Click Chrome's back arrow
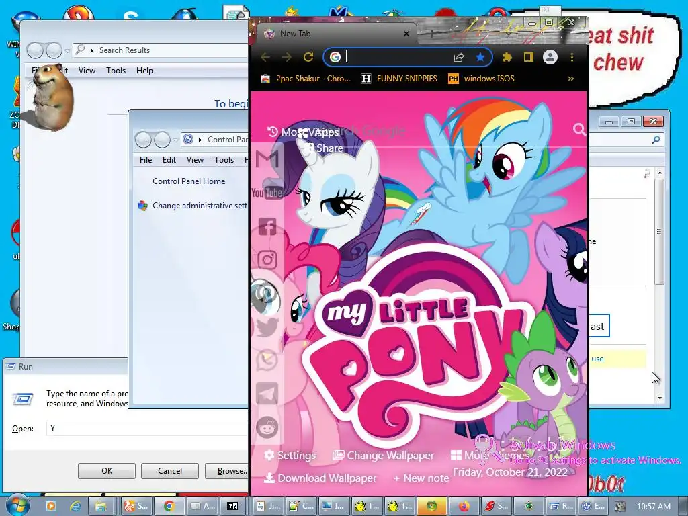This screenshot has width=688, height=516. 265,57
